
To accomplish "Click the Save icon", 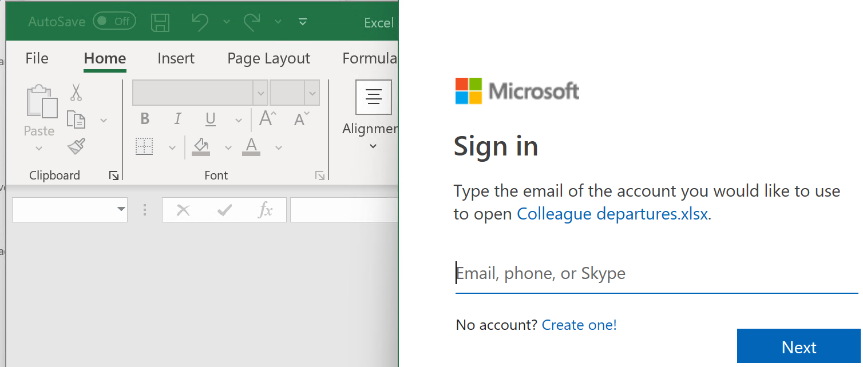I will tap(160, 21).
